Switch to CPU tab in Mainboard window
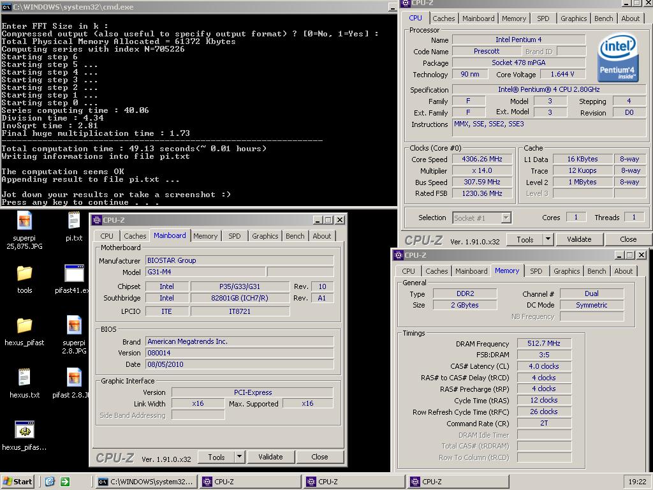Screen dimensions: 653x490 106,236
